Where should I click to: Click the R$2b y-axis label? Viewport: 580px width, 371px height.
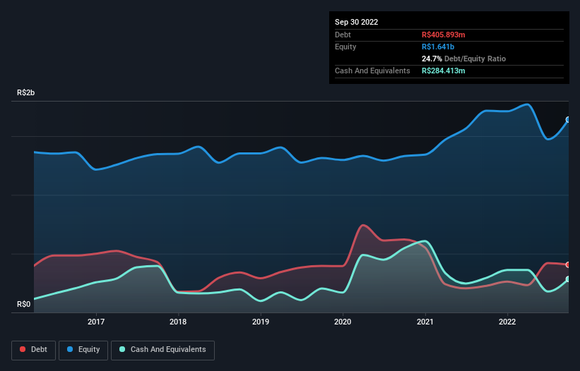(x=26, y=92)
